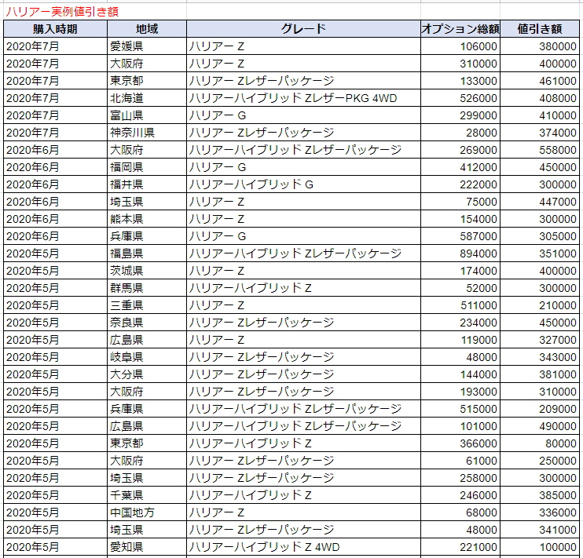The image size is (583, 558).
Task: Click the 2020年6月 cell in the 福岡県 row
Action: tap(56, 167)
